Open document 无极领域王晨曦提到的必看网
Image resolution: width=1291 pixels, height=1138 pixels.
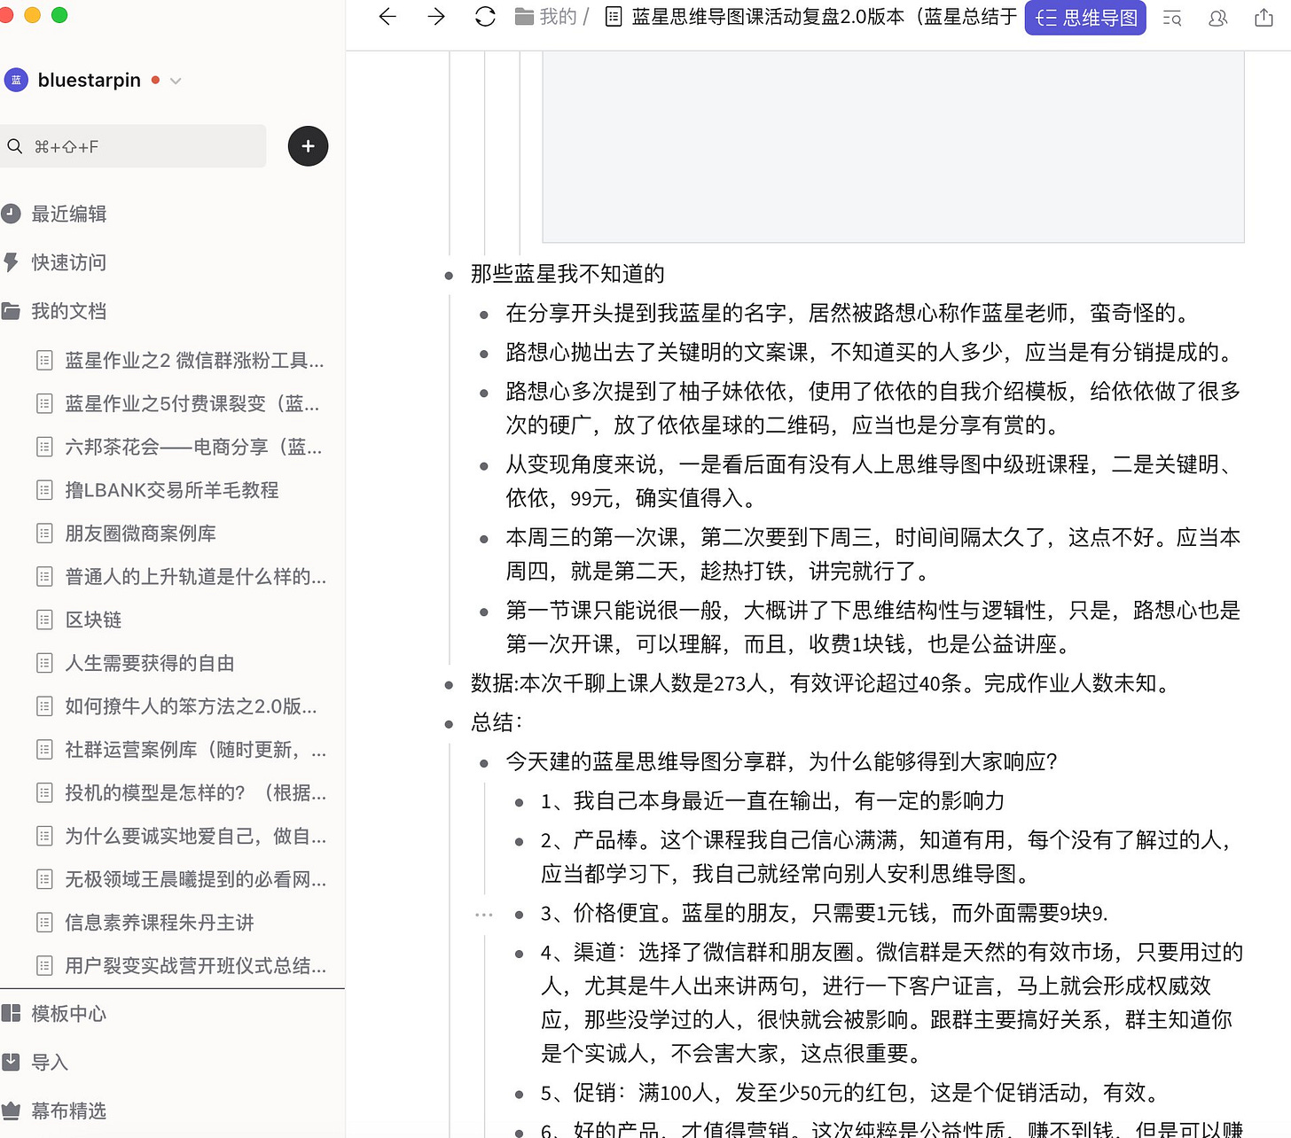point(196,879)
